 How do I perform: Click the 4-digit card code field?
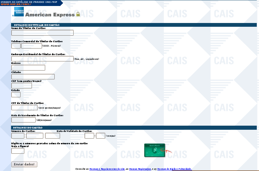[x=18, y=151]
